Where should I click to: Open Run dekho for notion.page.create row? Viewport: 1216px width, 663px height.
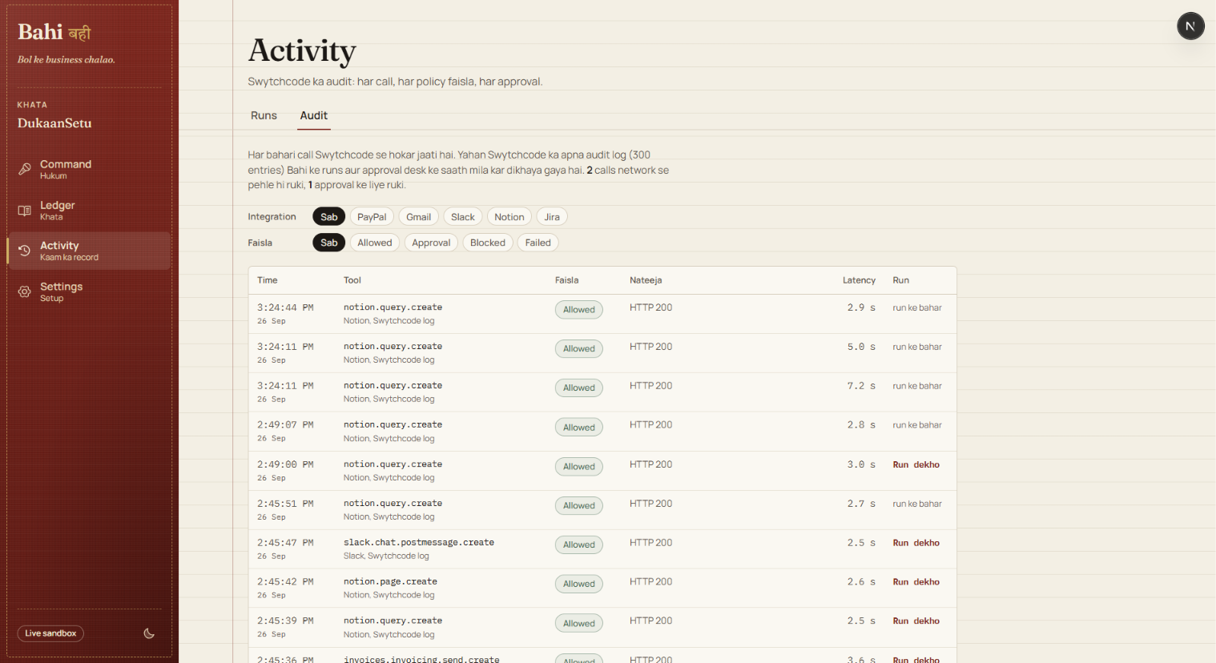(x=916, y=582)
